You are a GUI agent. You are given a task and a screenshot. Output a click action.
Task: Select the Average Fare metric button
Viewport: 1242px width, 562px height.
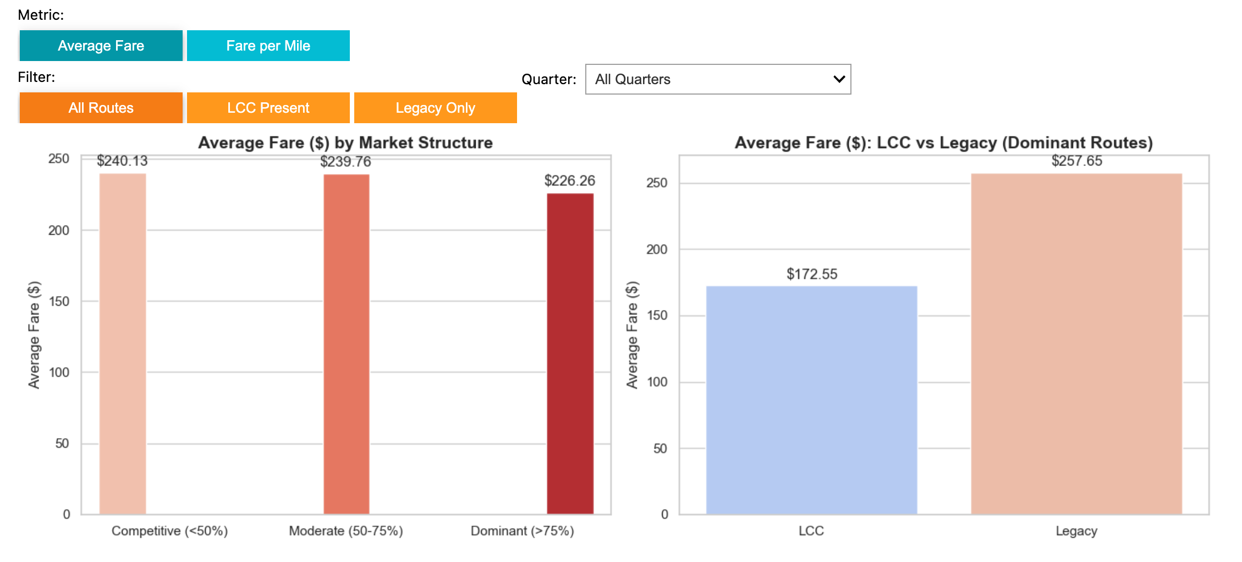[x=101, y=46]
